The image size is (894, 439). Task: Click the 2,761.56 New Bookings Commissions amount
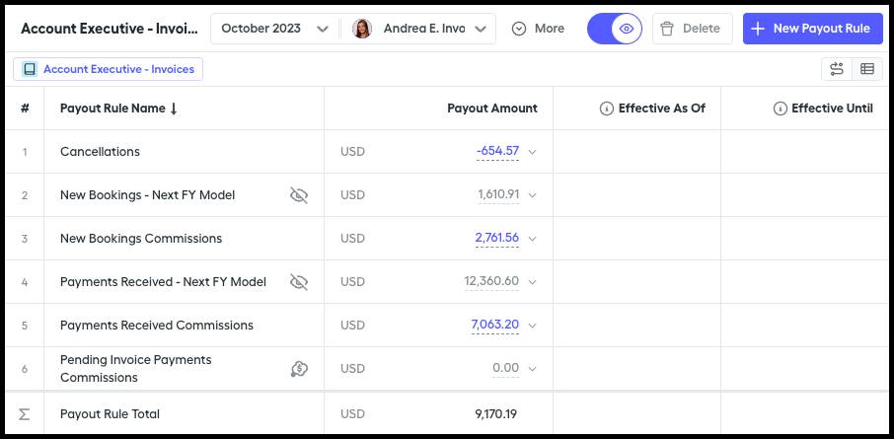point(497,238)
